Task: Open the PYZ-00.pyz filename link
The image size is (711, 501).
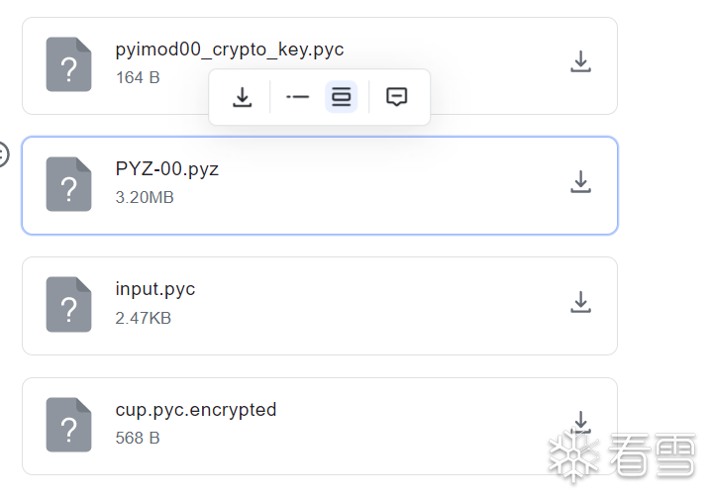Action: [167, 169]
